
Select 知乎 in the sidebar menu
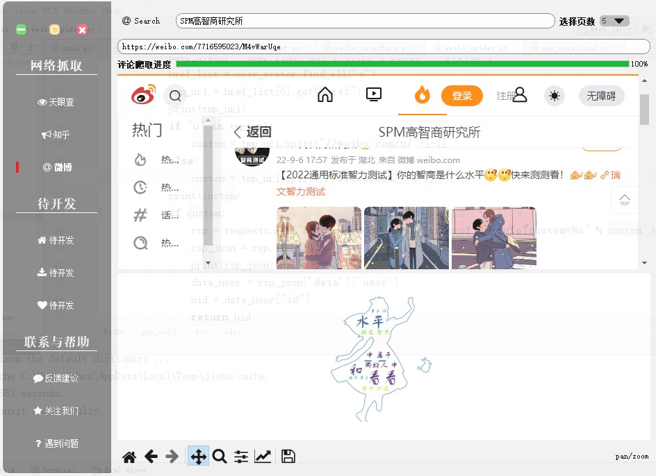click(56, 135)
